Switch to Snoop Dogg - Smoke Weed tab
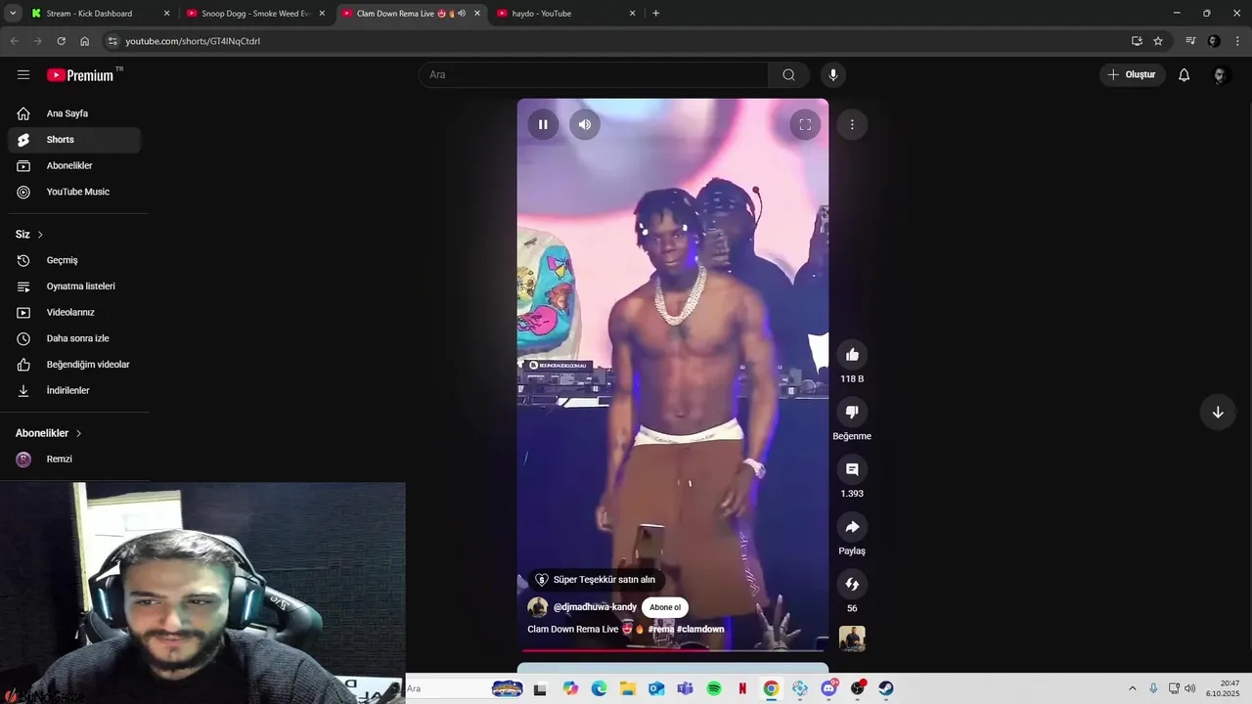The height and width of the screenshot is (704, 1252). coord(255,14)
